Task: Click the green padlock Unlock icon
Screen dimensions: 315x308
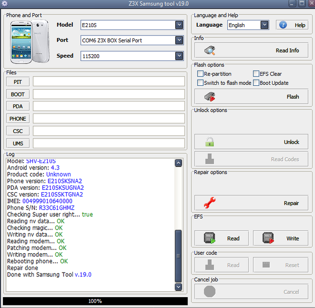Action: tap(210, 141)
